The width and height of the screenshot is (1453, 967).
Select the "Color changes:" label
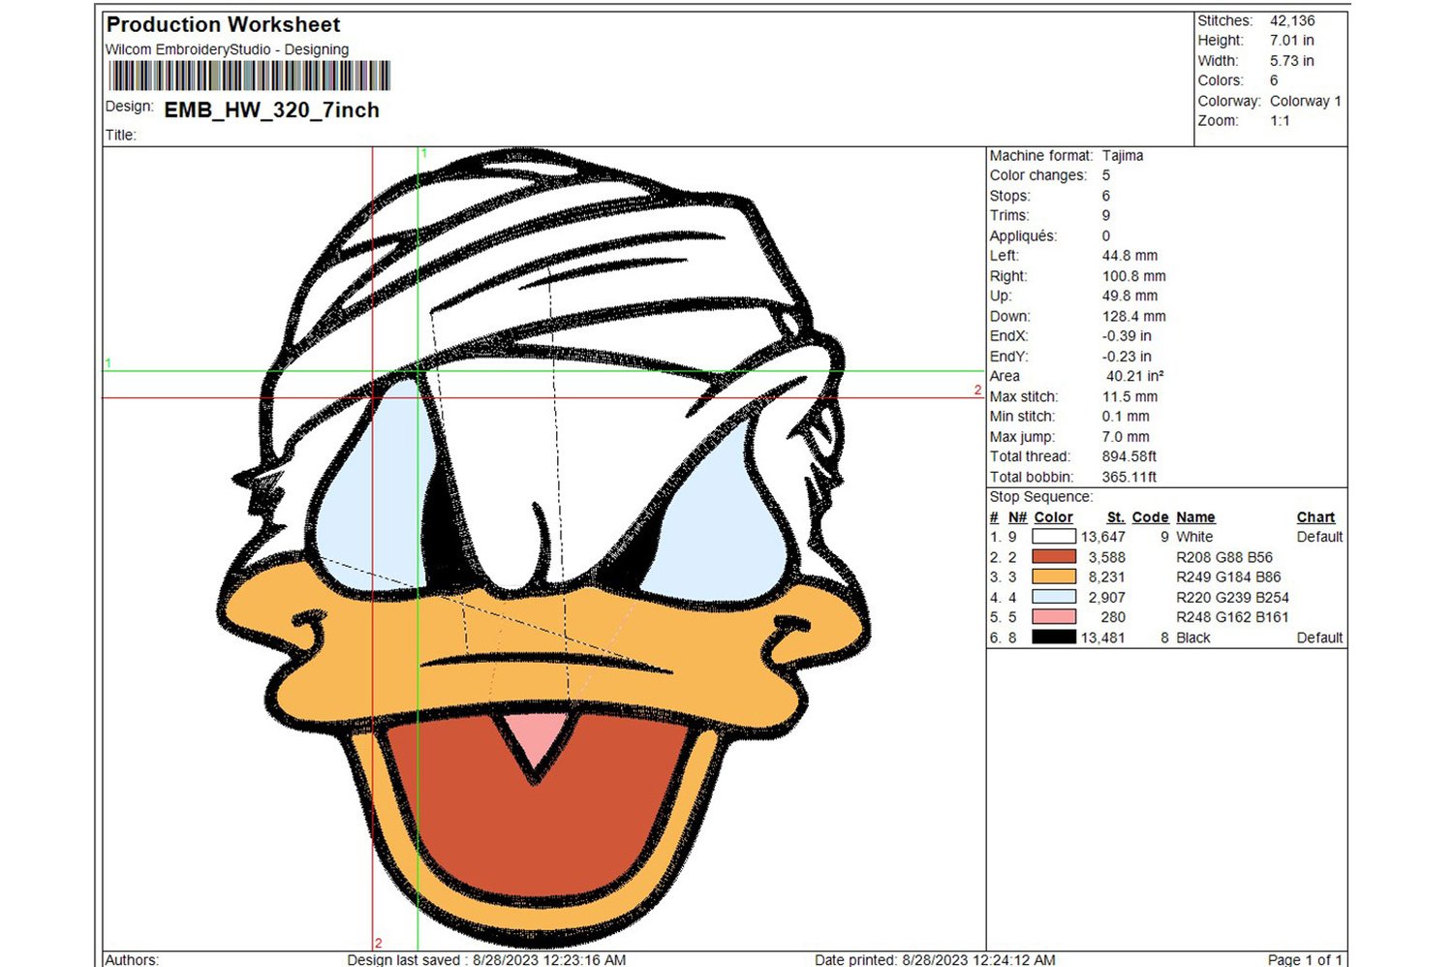click(x=1038, y=175)
